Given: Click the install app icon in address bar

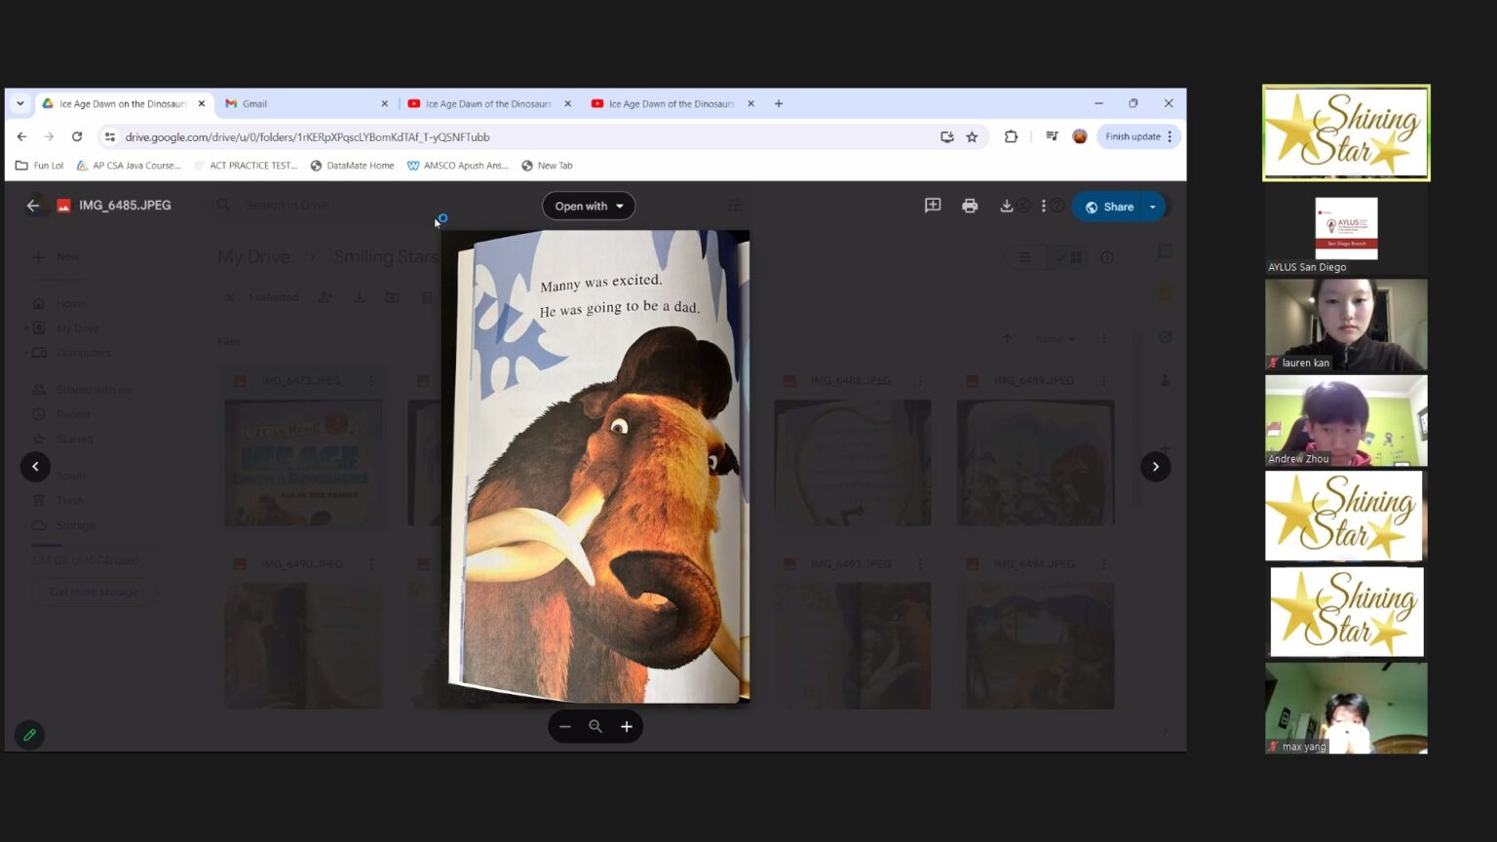Looking at the screenshot, I should coord(946,137).
